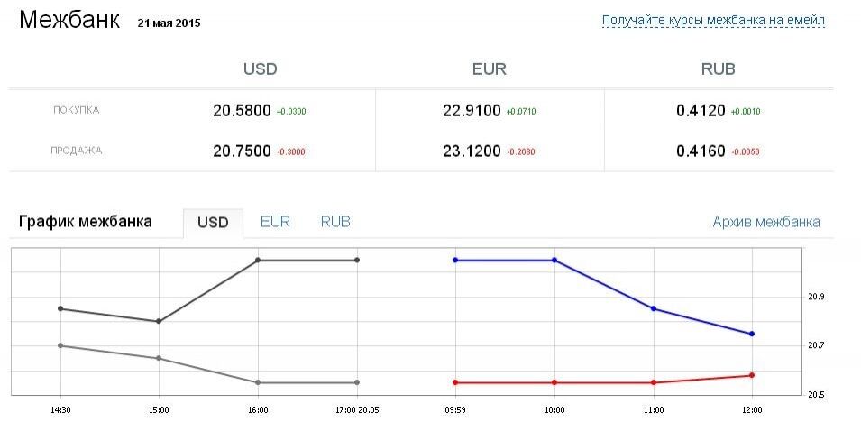Click the RUB buy rate 0.4120
The image size is (861, 422).
pyautogui.click(x=701, y=111)
